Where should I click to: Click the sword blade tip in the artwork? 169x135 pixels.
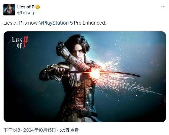(x=137, y=76)
